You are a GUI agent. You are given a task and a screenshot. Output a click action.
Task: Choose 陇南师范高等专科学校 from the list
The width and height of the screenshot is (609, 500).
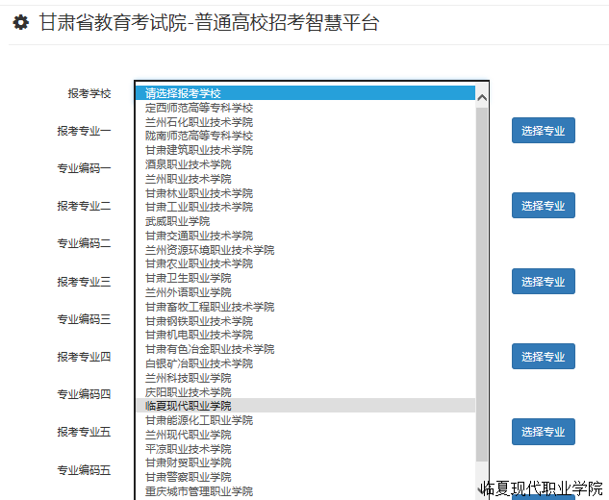[x=306, y=136]
